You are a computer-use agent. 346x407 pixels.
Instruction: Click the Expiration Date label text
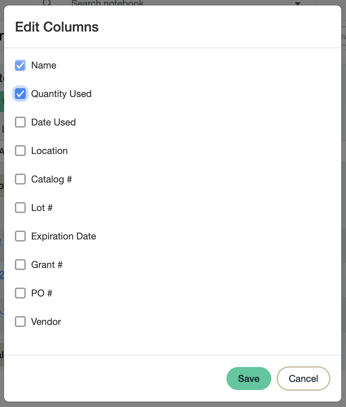(x=64, y=236)
